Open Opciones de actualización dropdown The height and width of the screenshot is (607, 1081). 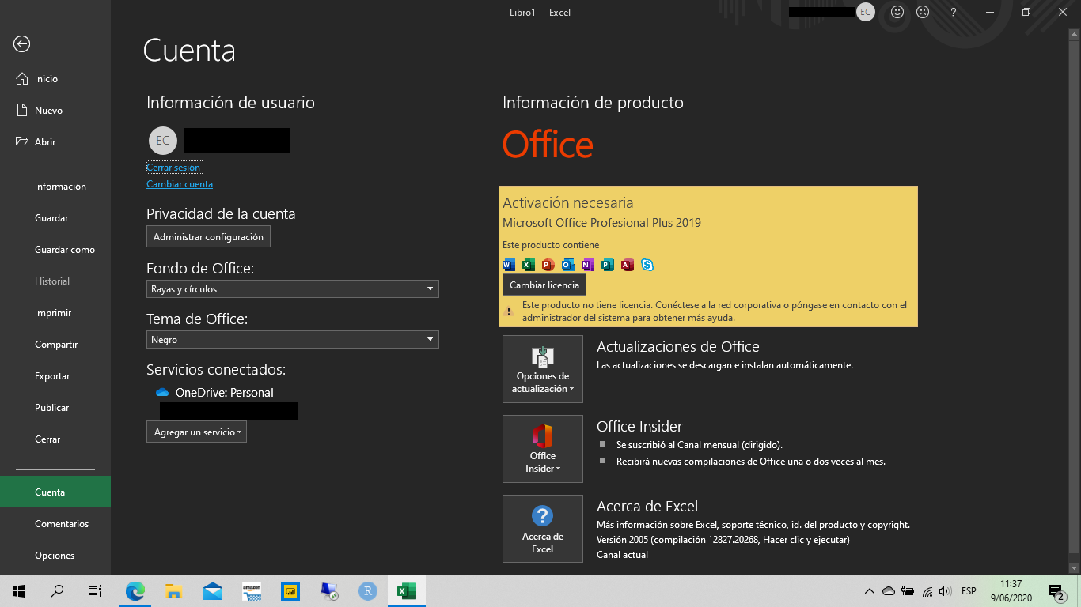543,369
